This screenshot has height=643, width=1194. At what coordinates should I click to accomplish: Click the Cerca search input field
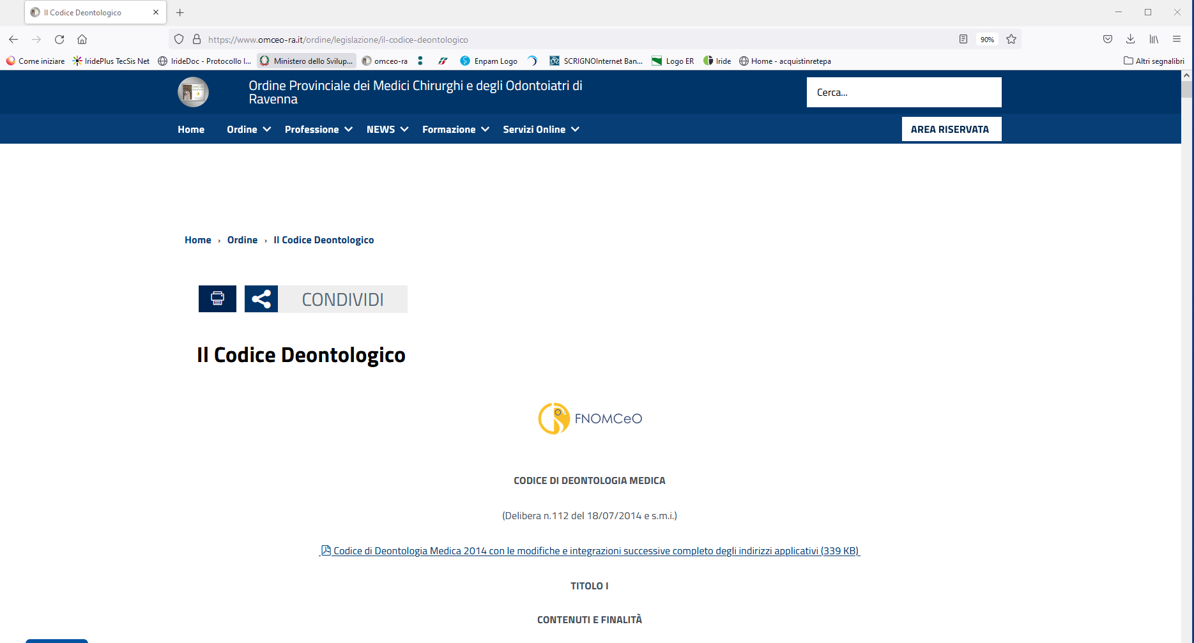[x=903, y=93]
